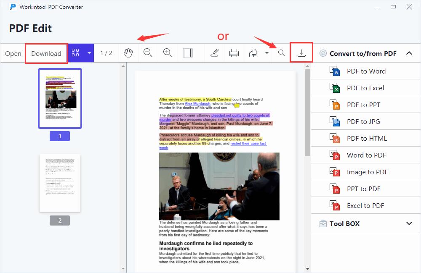Collapse the Convert to/from PDF section

point(409,53)
